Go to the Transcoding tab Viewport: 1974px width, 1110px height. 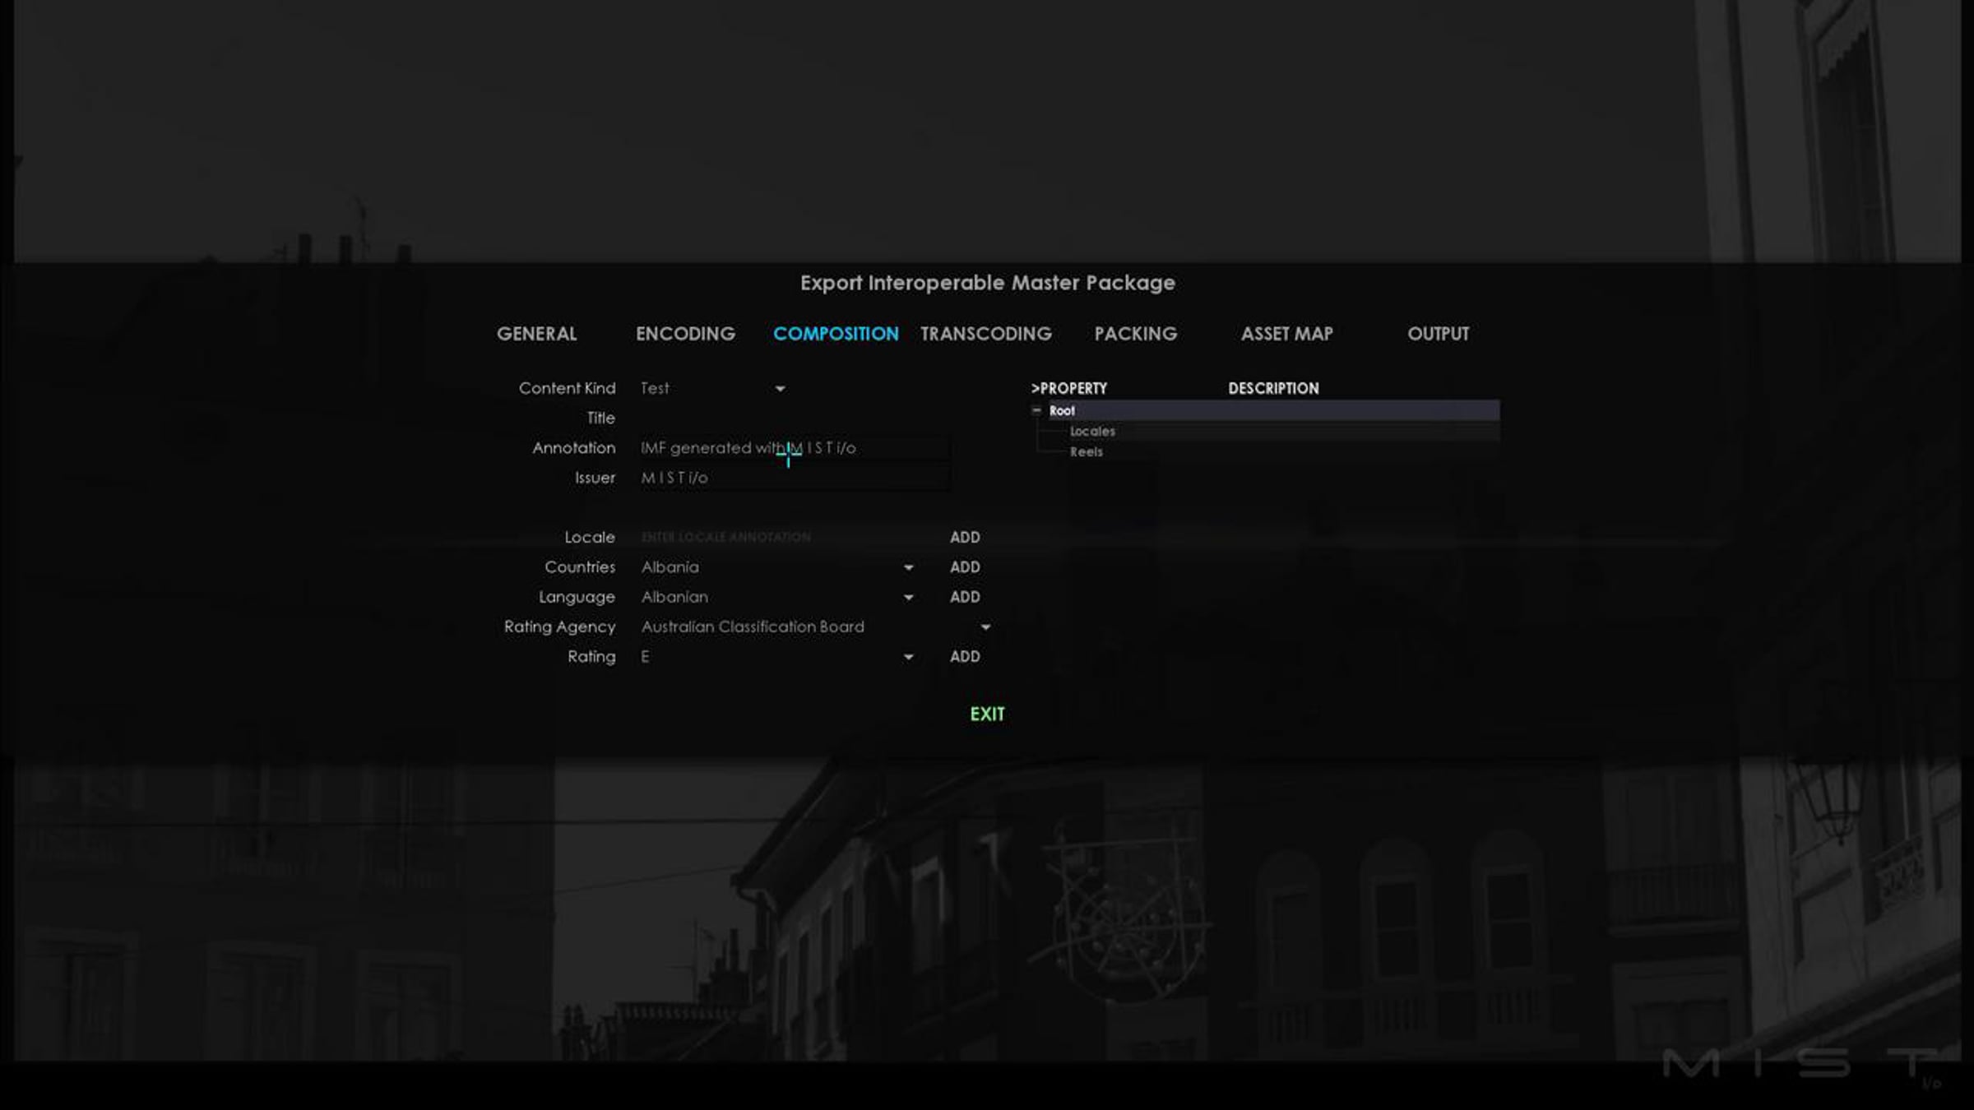click(985, 334)
